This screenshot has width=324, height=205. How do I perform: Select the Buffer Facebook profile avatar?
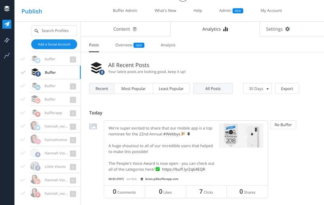[36, 73]
